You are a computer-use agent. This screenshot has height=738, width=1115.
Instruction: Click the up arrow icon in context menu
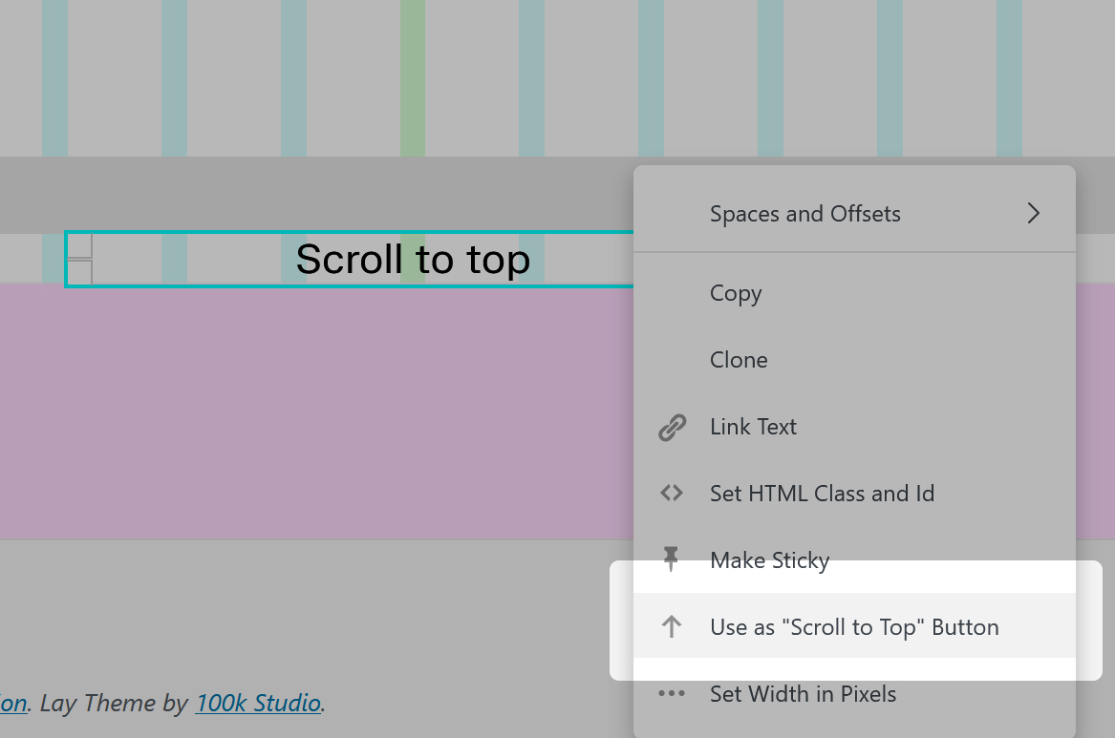672,627
